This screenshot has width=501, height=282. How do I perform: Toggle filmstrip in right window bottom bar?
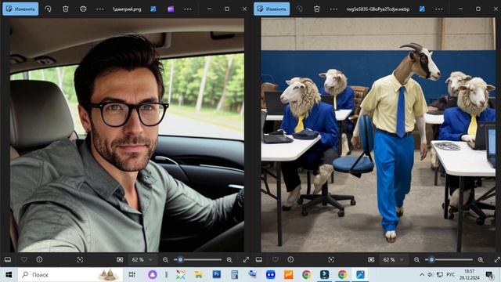pos(259,259)
